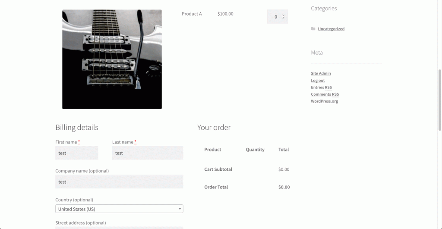Click the quantity stepper arrows for Product A
The height and width of the screenshot is (229, 442).
click(283, 17)
